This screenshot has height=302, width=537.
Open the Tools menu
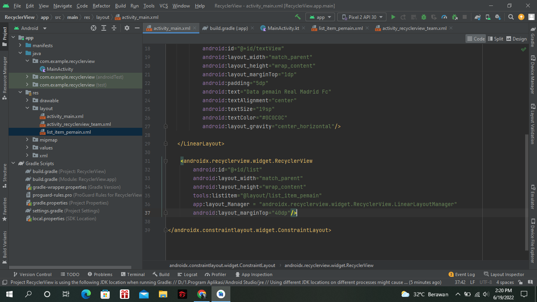[x=149, y=6]
